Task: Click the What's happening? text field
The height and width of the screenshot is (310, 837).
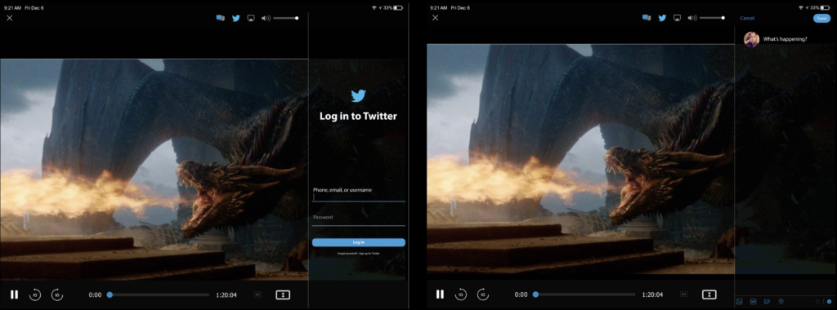Action: coord(785,39)
